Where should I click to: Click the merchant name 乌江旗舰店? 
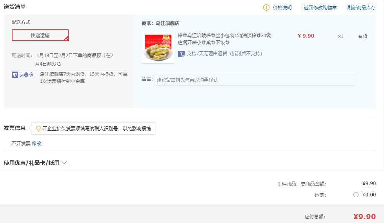tap(167, 23)
